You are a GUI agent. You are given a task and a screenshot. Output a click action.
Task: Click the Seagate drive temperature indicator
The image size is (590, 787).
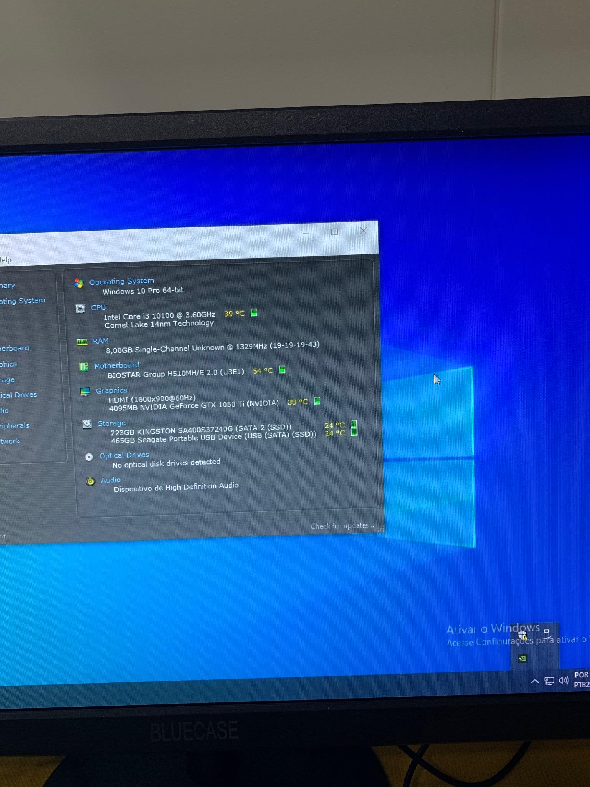355,432
